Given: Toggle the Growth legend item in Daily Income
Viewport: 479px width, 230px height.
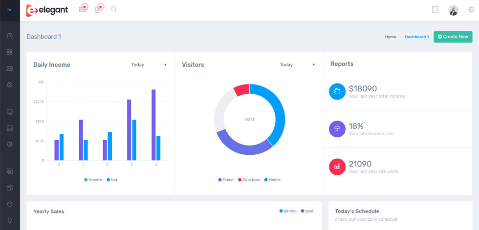Looking at the screenshot, I should (93, 180).
